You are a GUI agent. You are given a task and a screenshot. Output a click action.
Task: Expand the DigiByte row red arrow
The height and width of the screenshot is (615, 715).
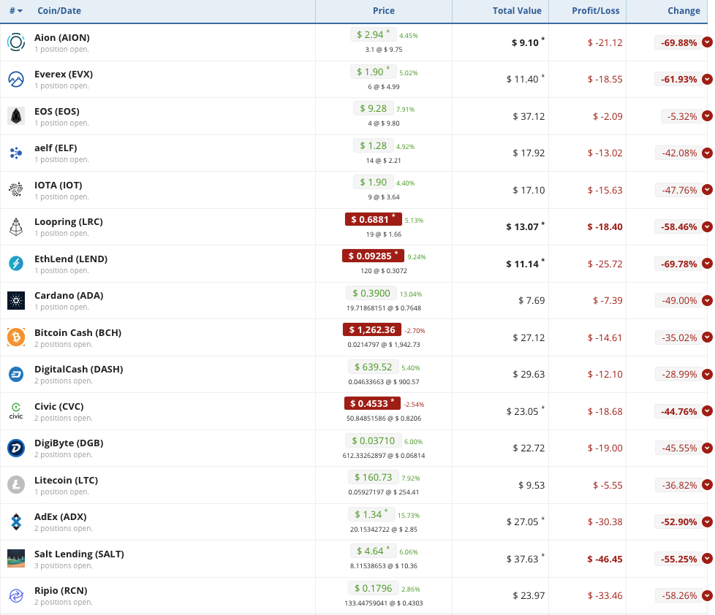[707, 448]
